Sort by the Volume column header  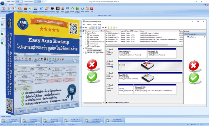click(113, 31)
